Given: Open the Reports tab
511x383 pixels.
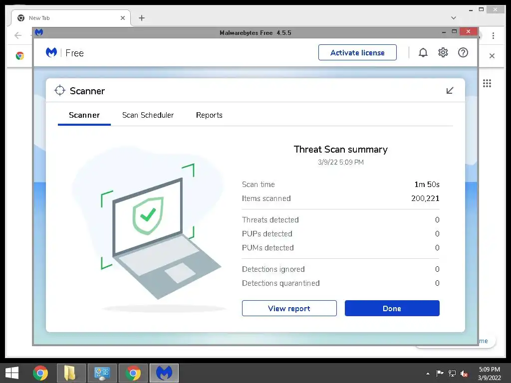Looking at the screenshot, I should [x=209, y=115].
